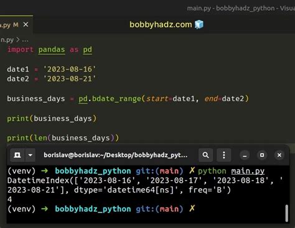
Task: Click the last terminal prompt line
Action: [x=101, y=209]
